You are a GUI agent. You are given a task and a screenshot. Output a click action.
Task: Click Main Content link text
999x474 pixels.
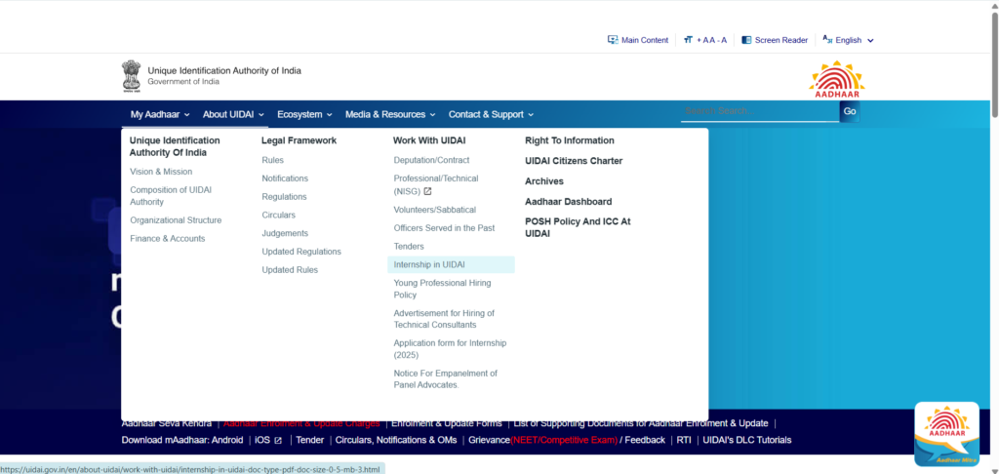[645, 40]
